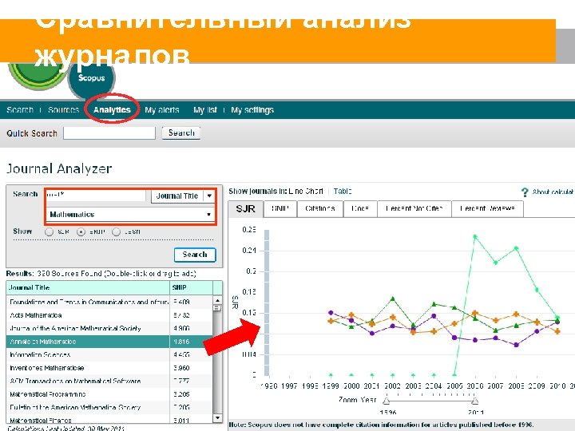575x431 pixels.
Task: Select the Mathematical Programming row
Action: [x=109, y=394]
